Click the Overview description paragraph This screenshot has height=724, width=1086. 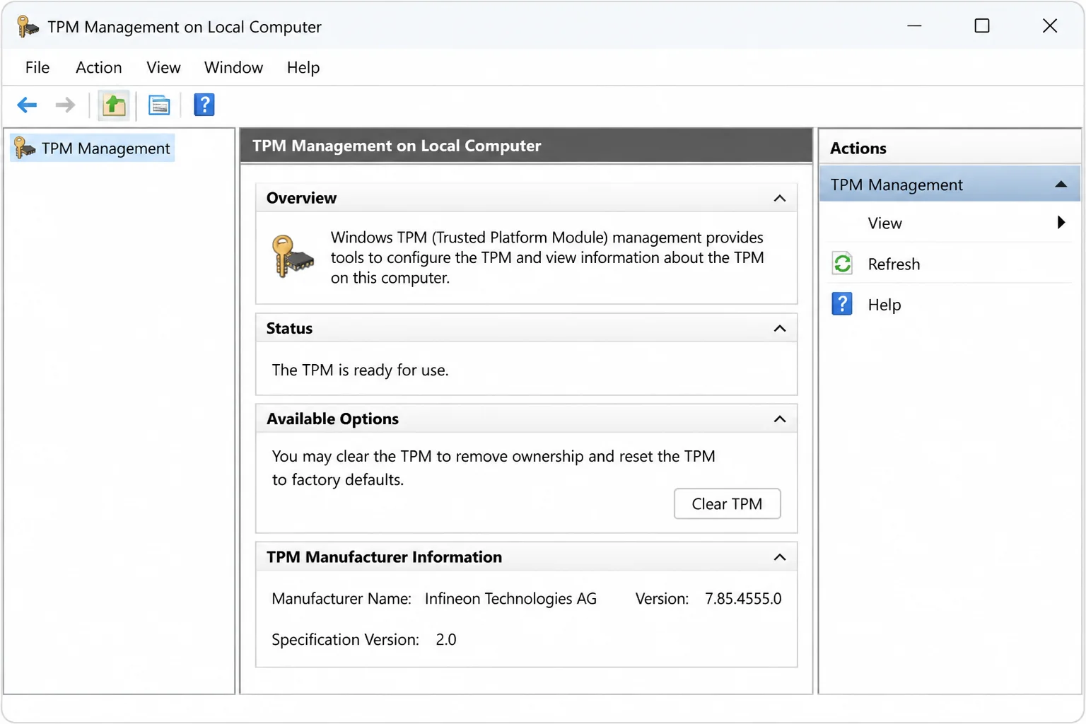point(547,257)
